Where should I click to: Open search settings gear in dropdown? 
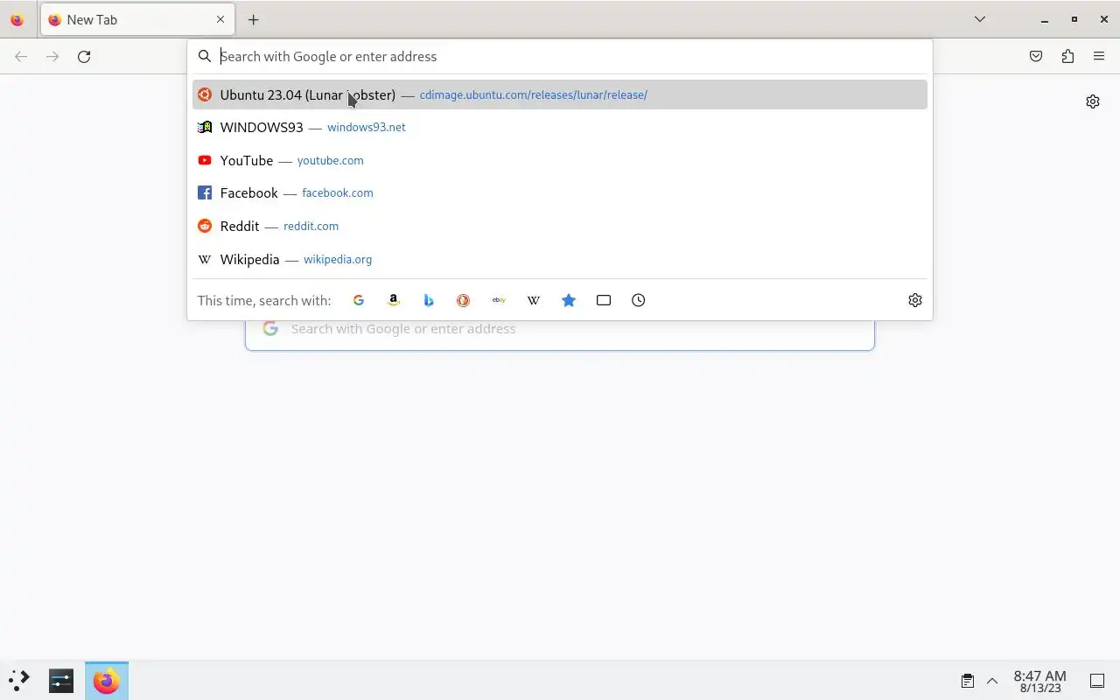(915, 300)
